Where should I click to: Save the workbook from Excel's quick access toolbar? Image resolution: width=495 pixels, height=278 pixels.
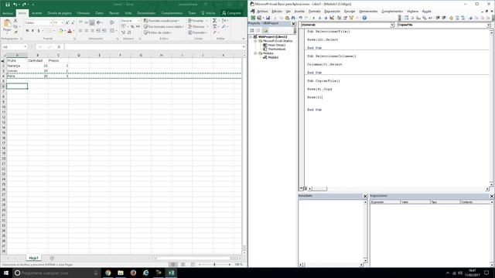[8, 5]
